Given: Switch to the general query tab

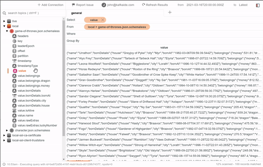Looking at the screenshot, I should 76,13.
